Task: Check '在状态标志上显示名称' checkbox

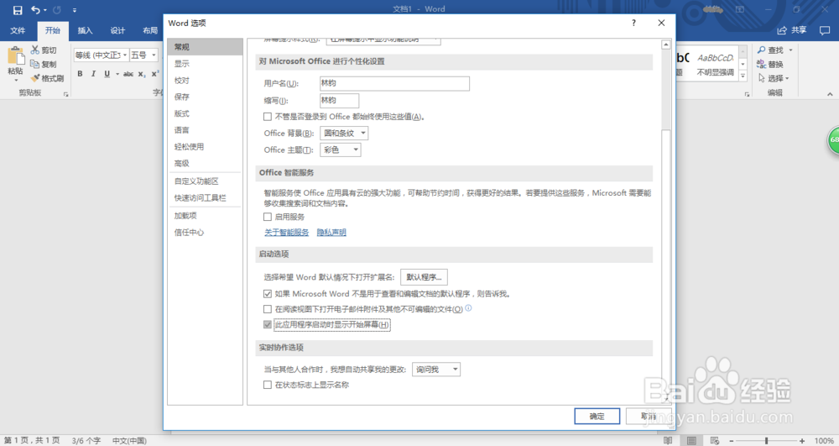Action: pos(268,385)
